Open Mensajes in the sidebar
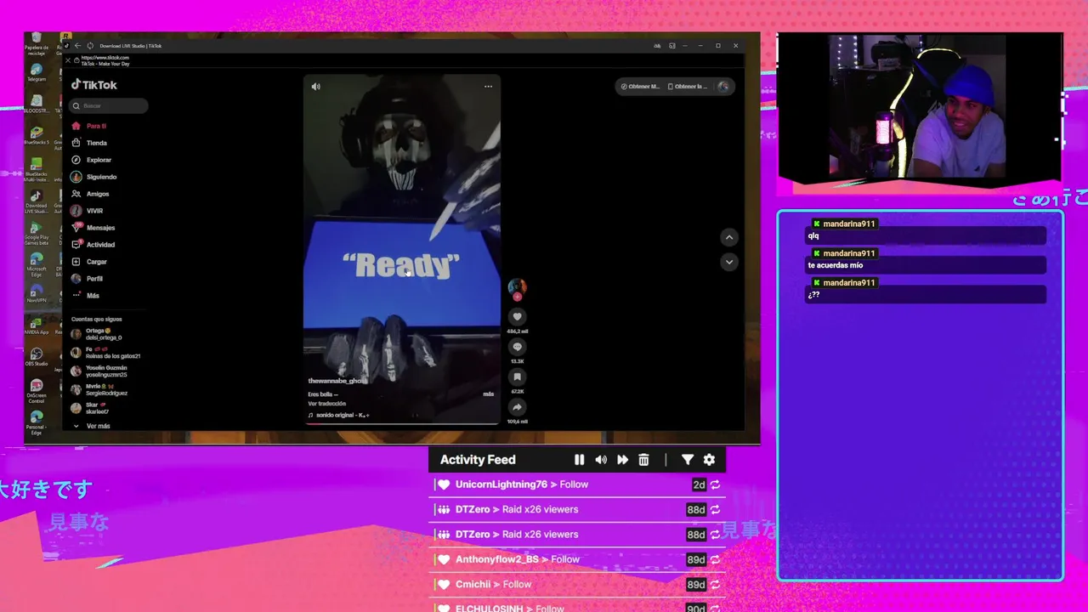 [93, 228]
